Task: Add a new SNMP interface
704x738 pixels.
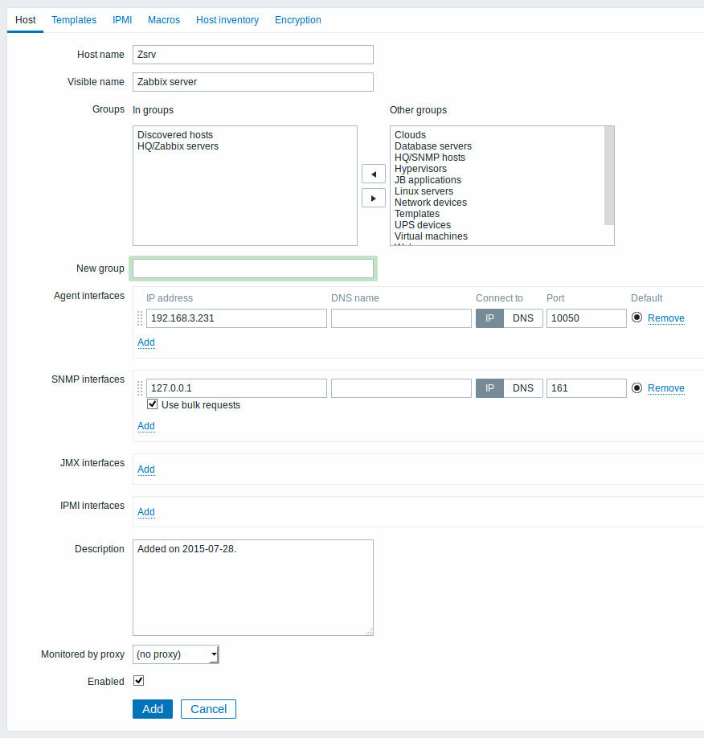Action: (146, 426)
